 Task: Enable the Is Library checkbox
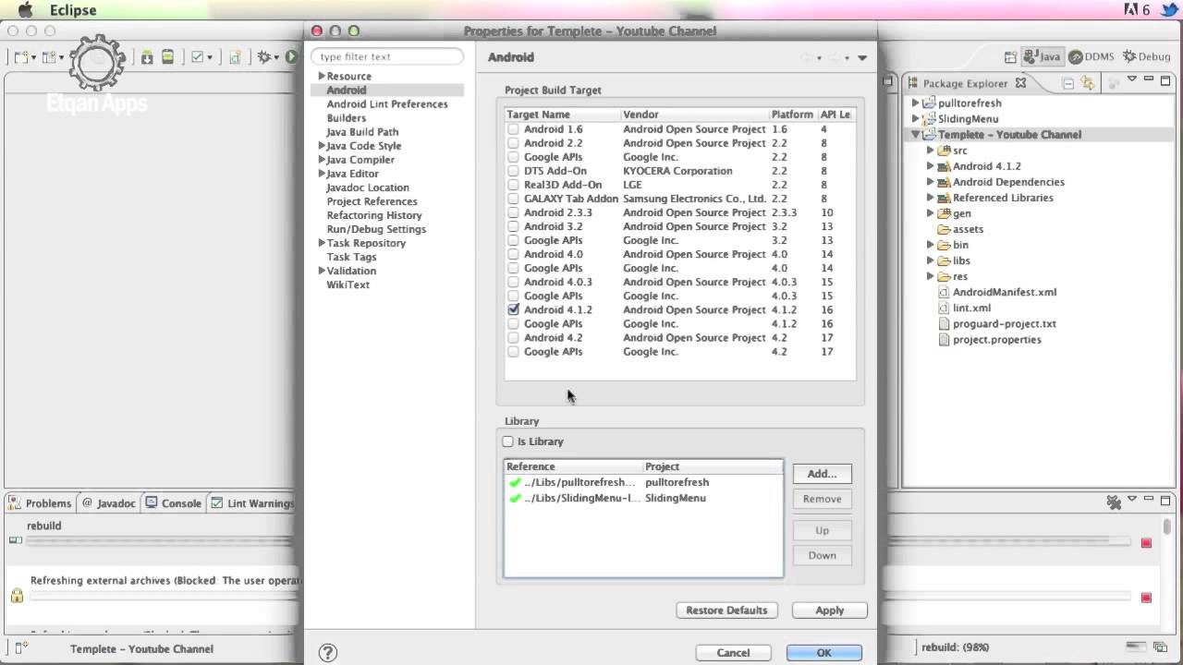pyautogui.click(x=507, y=441)
